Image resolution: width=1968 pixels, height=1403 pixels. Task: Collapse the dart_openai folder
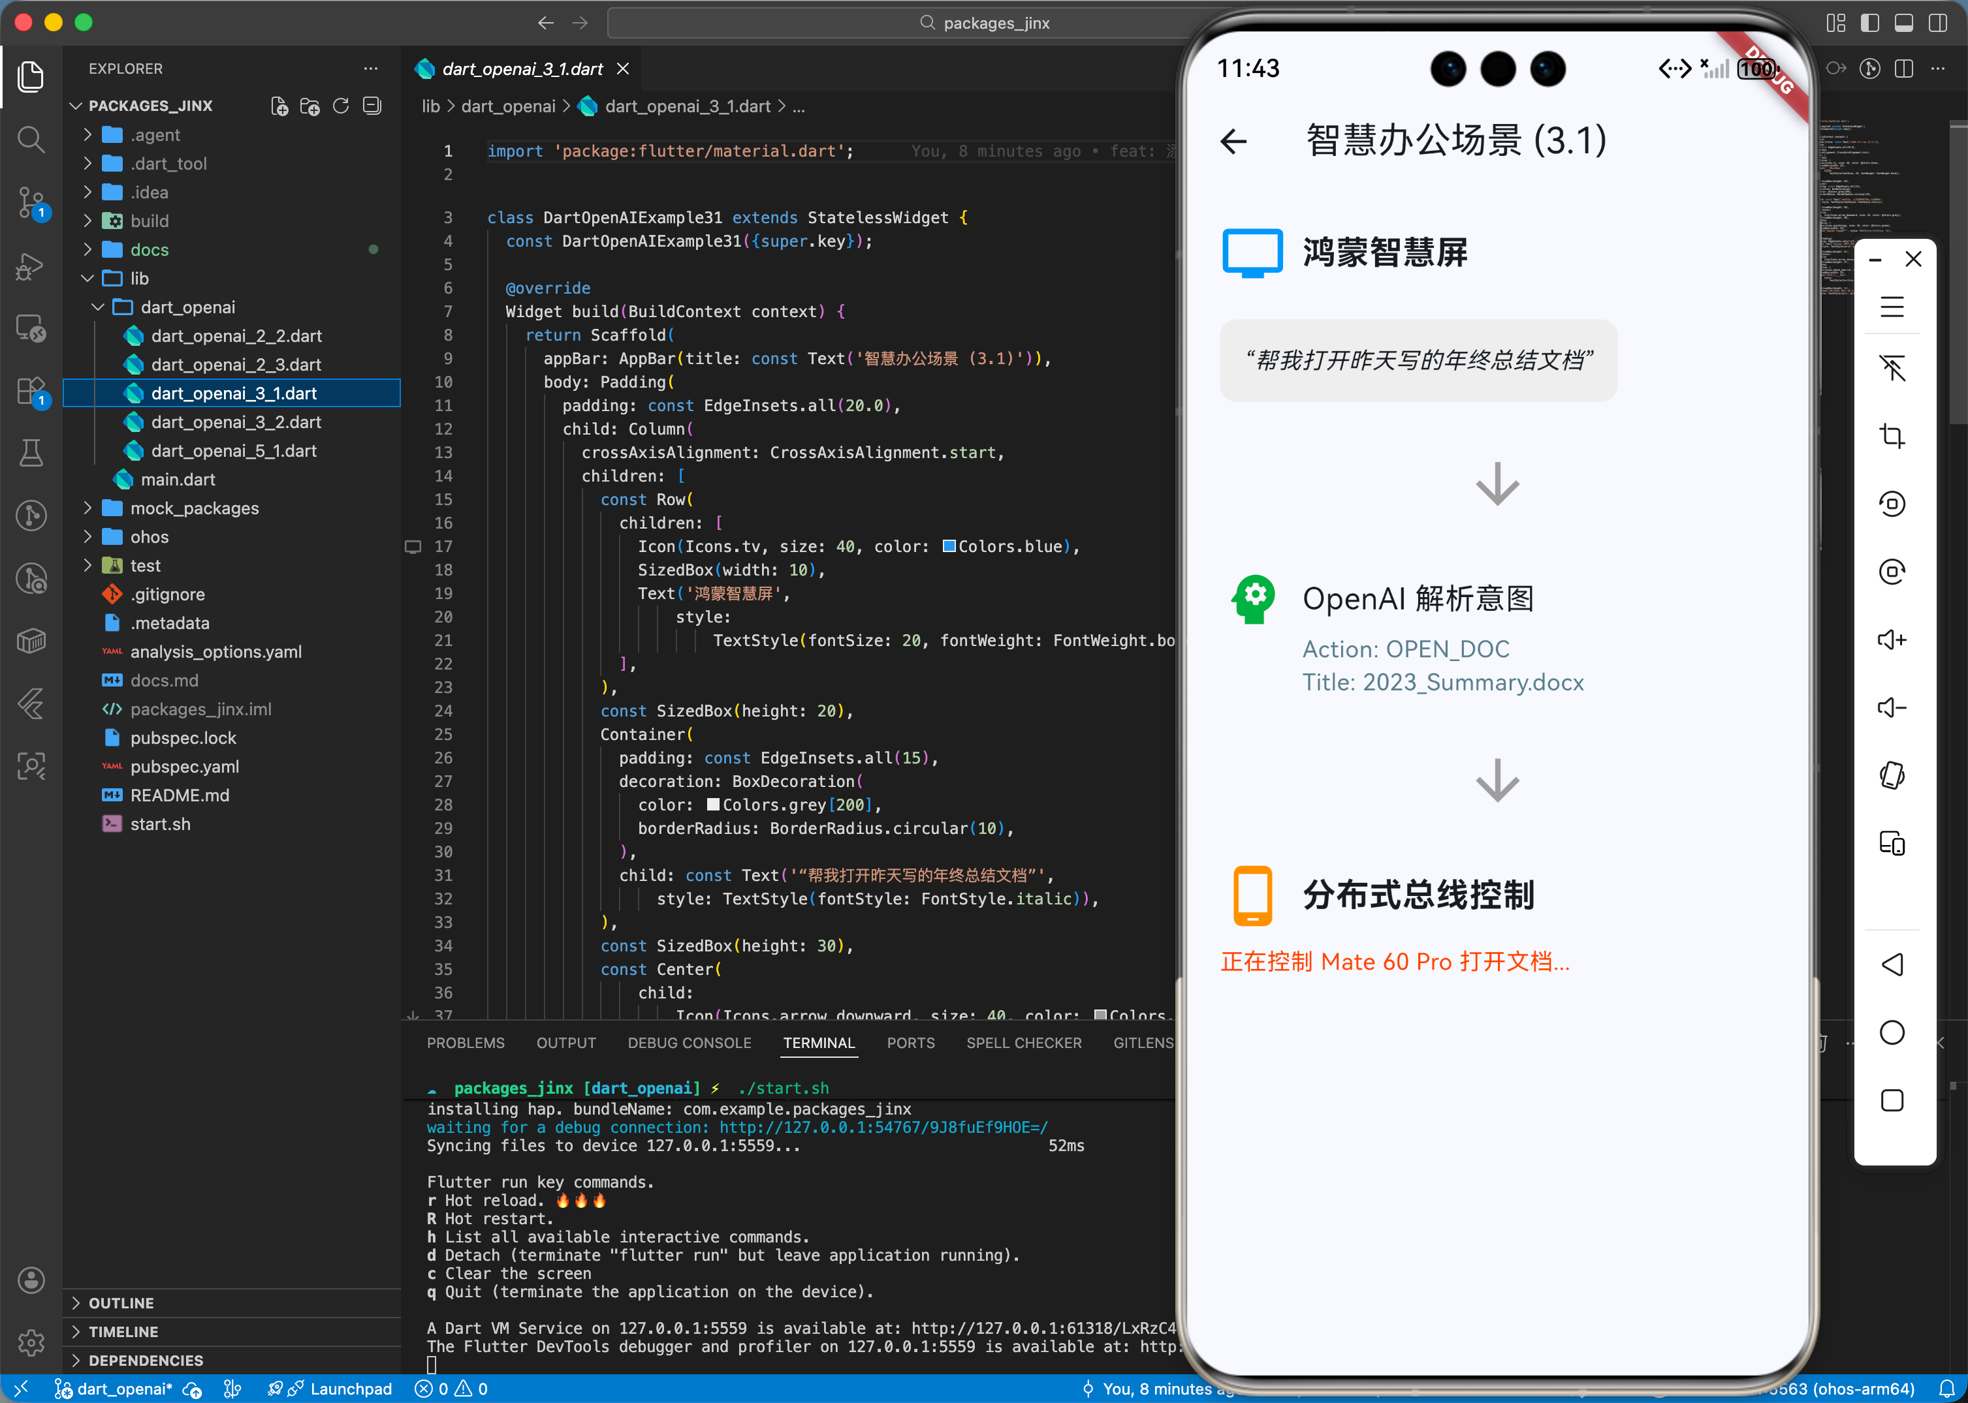pyautogui.click(x=232, y=307)
